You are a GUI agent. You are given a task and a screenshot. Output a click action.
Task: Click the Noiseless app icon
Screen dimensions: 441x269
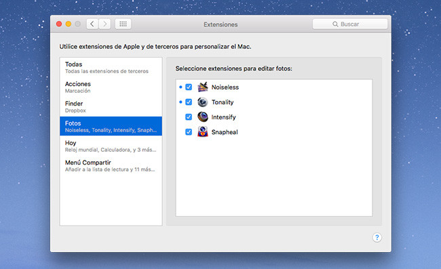[x=202, y=87]
